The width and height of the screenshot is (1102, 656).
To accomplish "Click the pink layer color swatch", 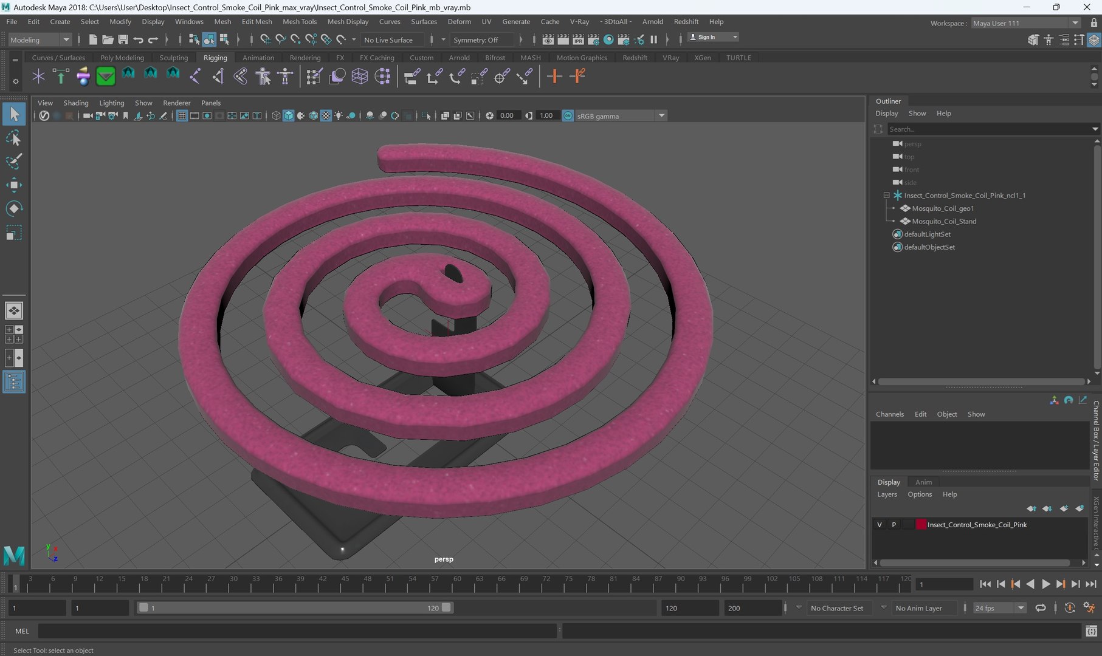I will click(x=921, y=525).
